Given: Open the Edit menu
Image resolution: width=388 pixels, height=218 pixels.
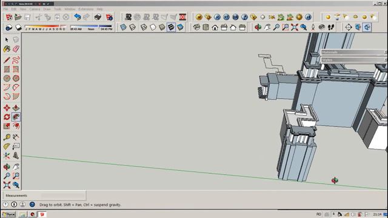Looking at the screenshot, I should point(14,9).
